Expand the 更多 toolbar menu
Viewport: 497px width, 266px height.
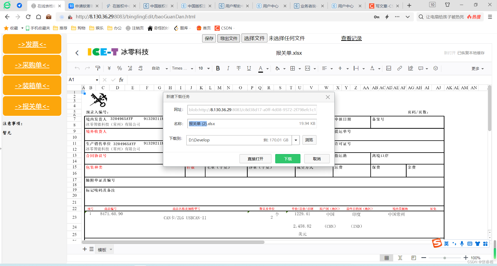(478, 69)
